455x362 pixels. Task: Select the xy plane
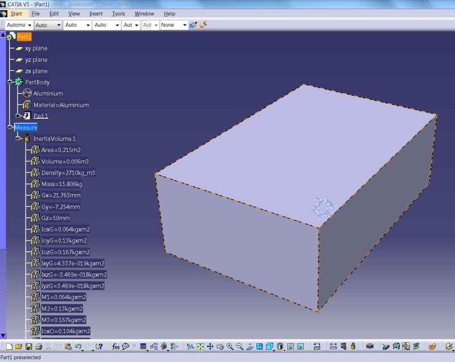36,48
